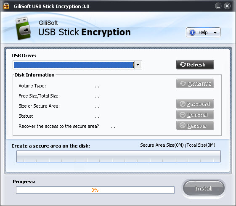Click the key icon on Password button
Image resolution: width=236 pixels, height=206 pixels.
[x=183, y=104]
